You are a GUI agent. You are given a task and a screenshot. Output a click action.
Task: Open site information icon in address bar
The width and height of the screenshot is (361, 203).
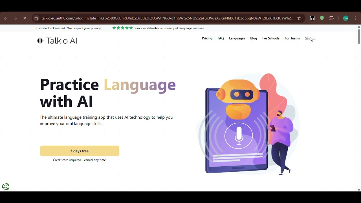pos(36,18)
